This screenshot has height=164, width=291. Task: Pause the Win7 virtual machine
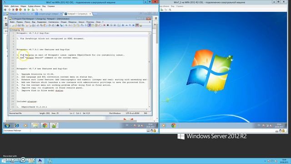pyautogui.click(x=25, y=10)
